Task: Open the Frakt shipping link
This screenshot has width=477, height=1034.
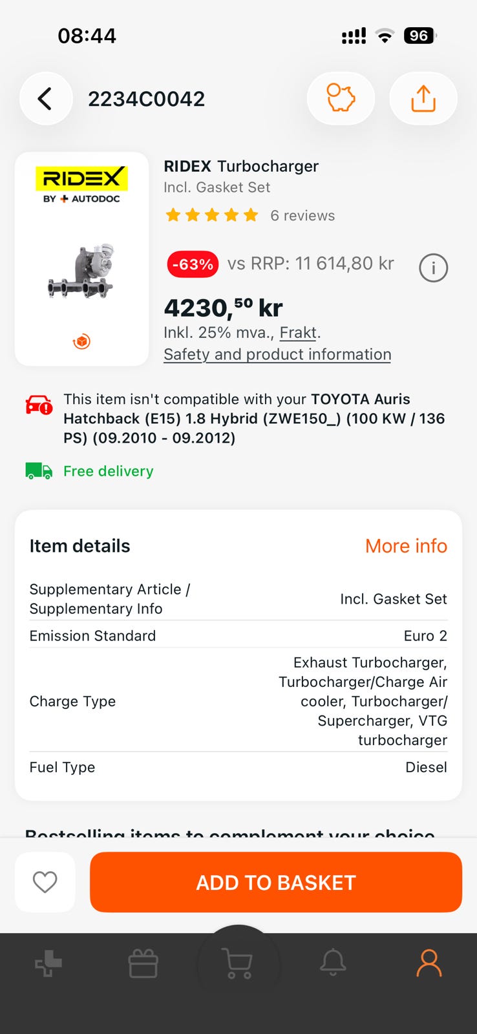Action: pos(298,333)
